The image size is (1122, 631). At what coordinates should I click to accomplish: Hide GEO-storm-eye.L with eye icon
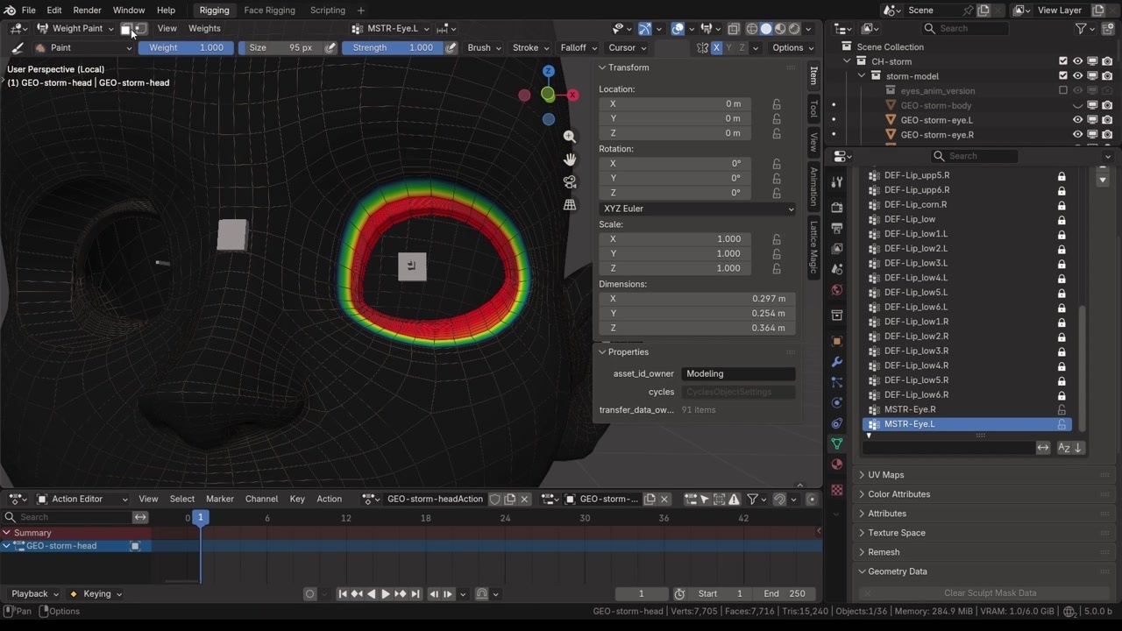[1077, 120]
